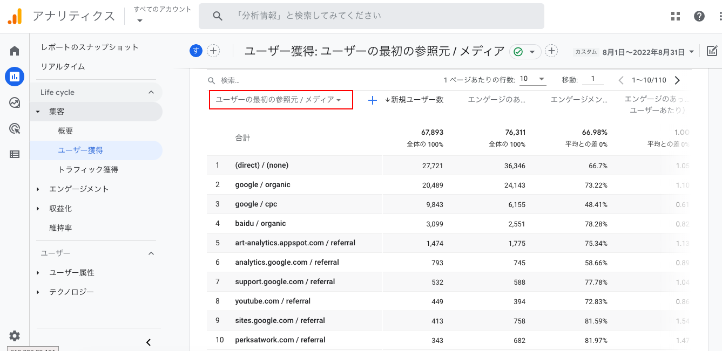Collapse the Life cycle section

point(151,92)
